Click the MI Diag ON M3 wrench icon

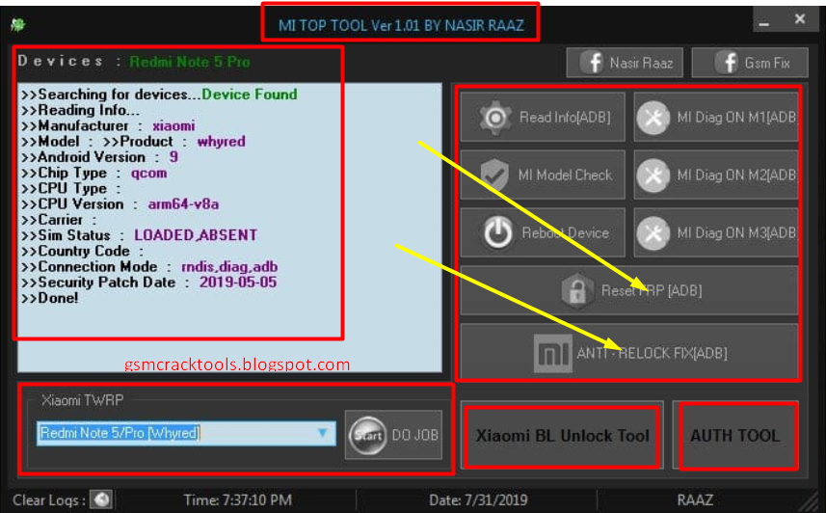[653, 233]
